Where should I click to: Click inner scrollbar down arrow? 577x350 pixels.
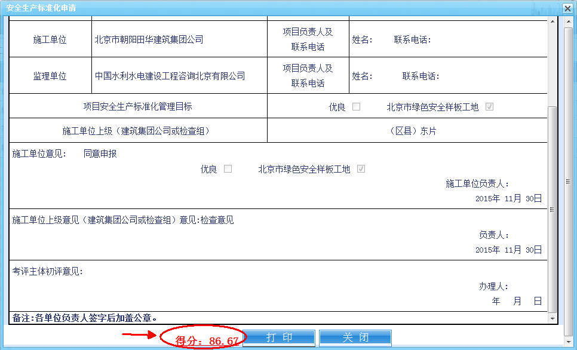click(552, 319)
